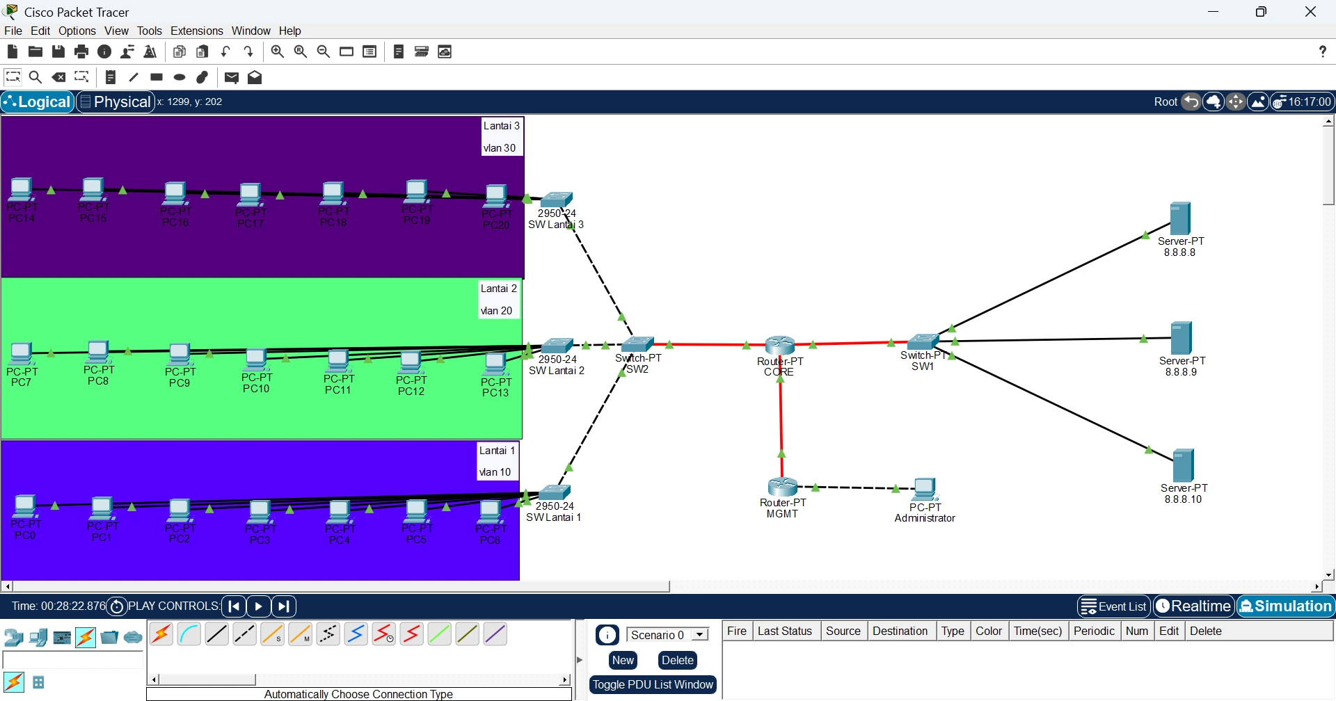Open the View menu

pyautogui.click(x=116, y=31)
